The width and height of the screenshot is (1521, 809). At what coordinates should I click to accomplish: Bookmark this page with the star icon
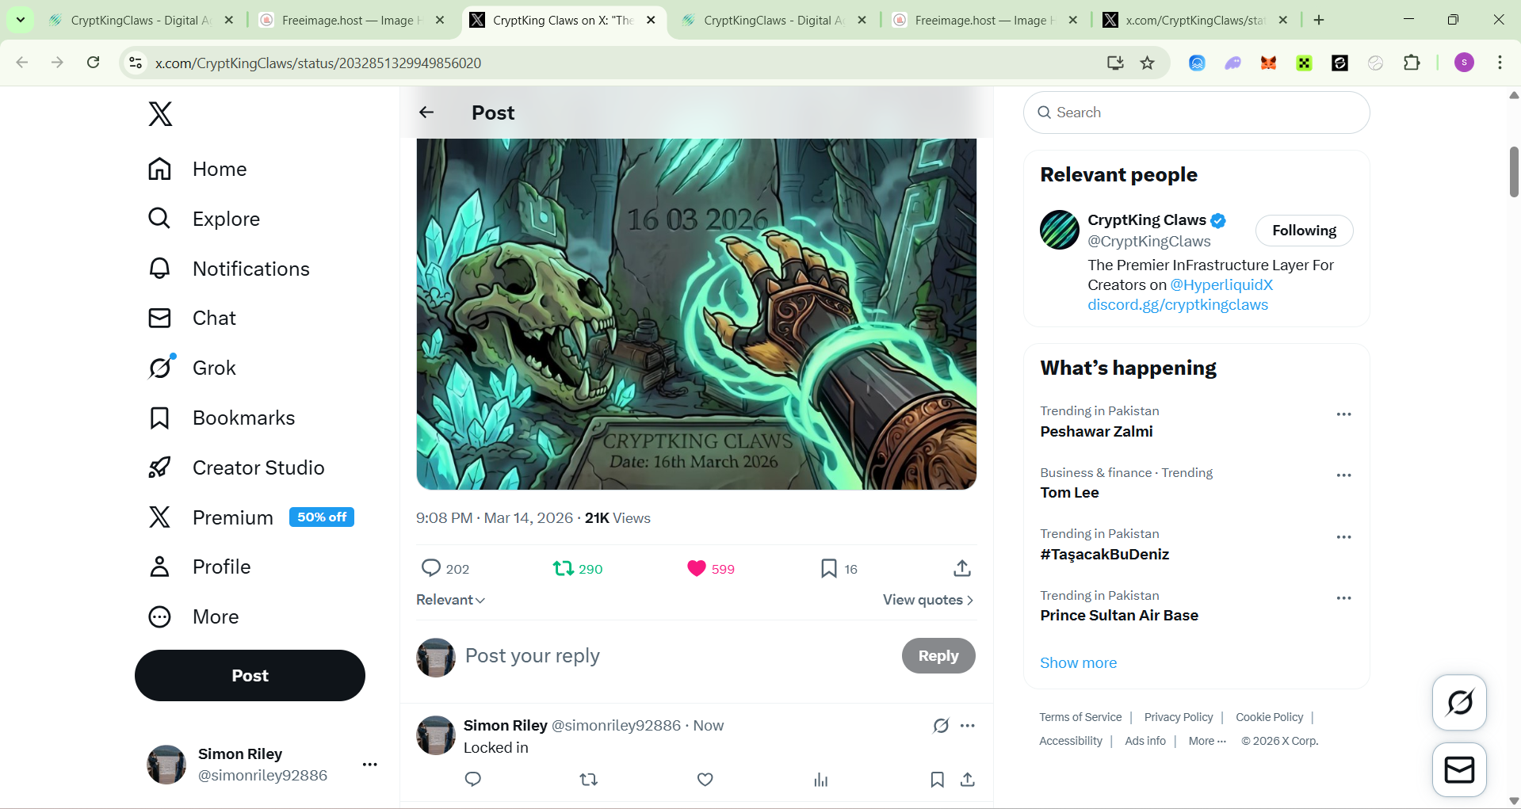click(1147, 63)
